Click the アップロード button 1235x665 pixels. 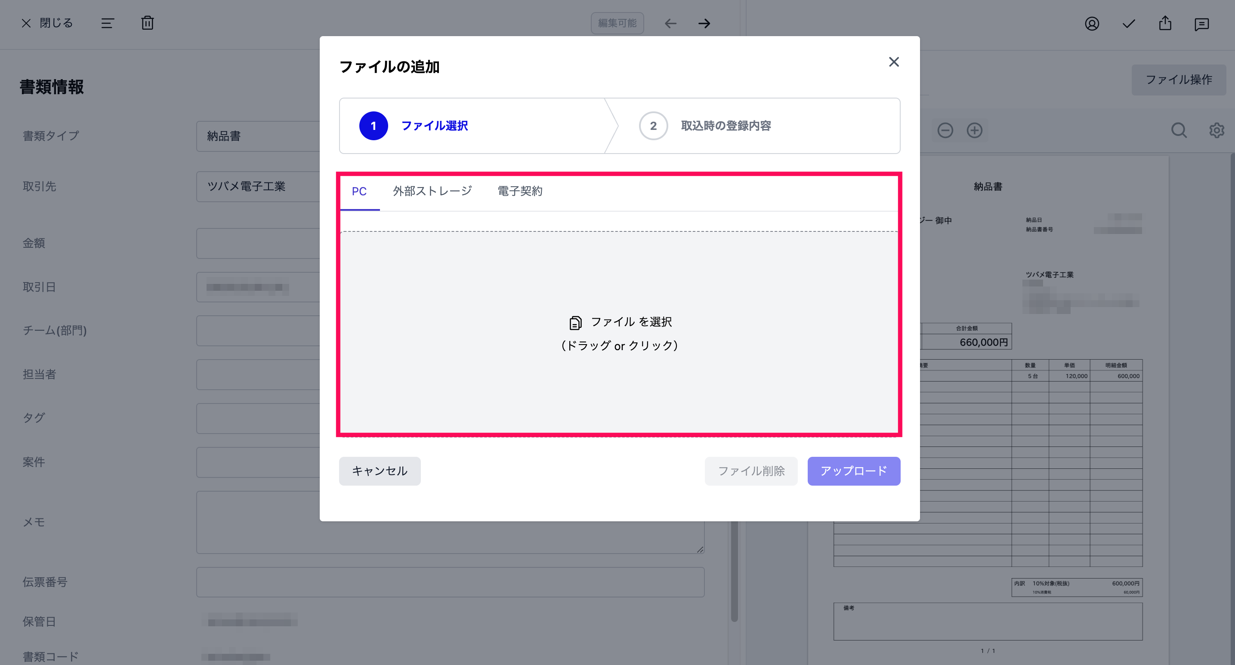[x=853, y=471]
